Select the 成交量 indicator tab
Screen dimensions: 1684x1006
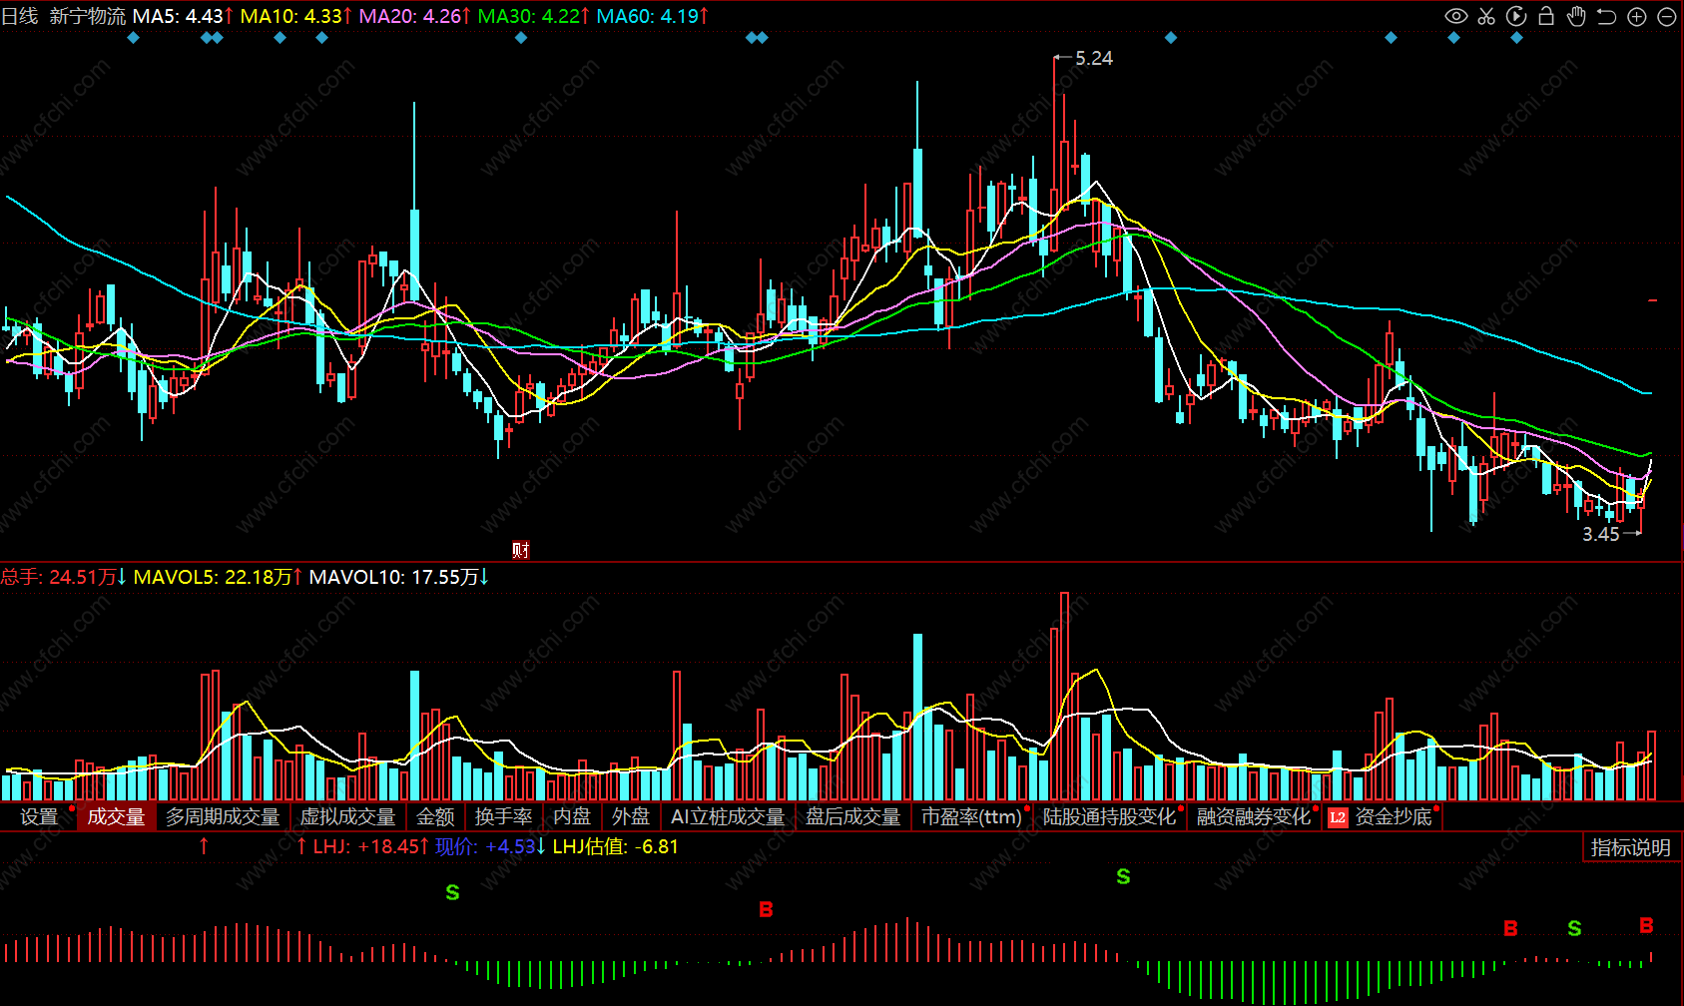(116, 816)
